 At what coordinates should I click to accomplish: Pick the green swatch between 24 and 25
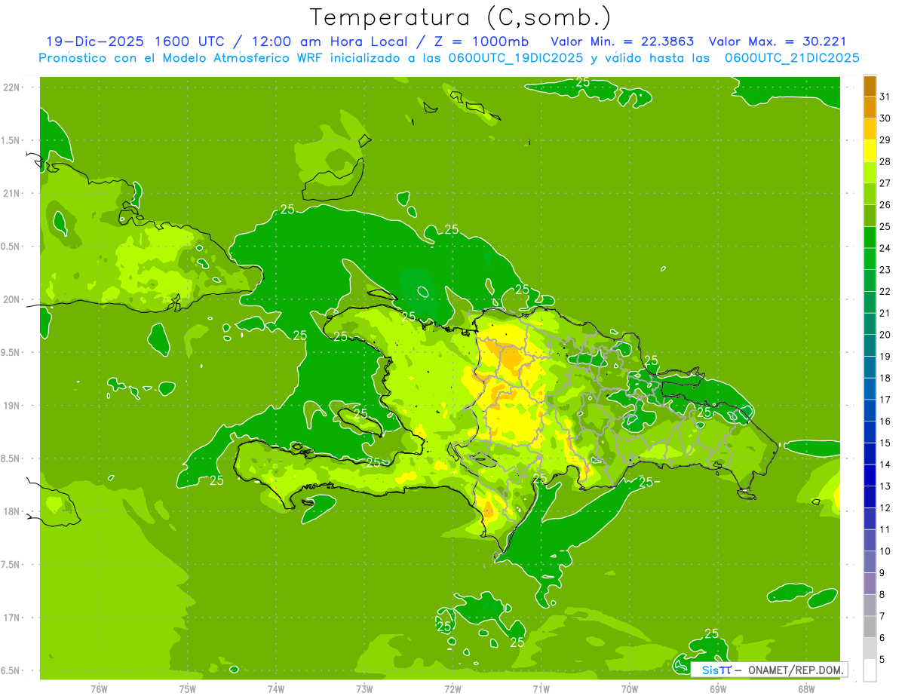pyautogui.click(x=870, y=238)
